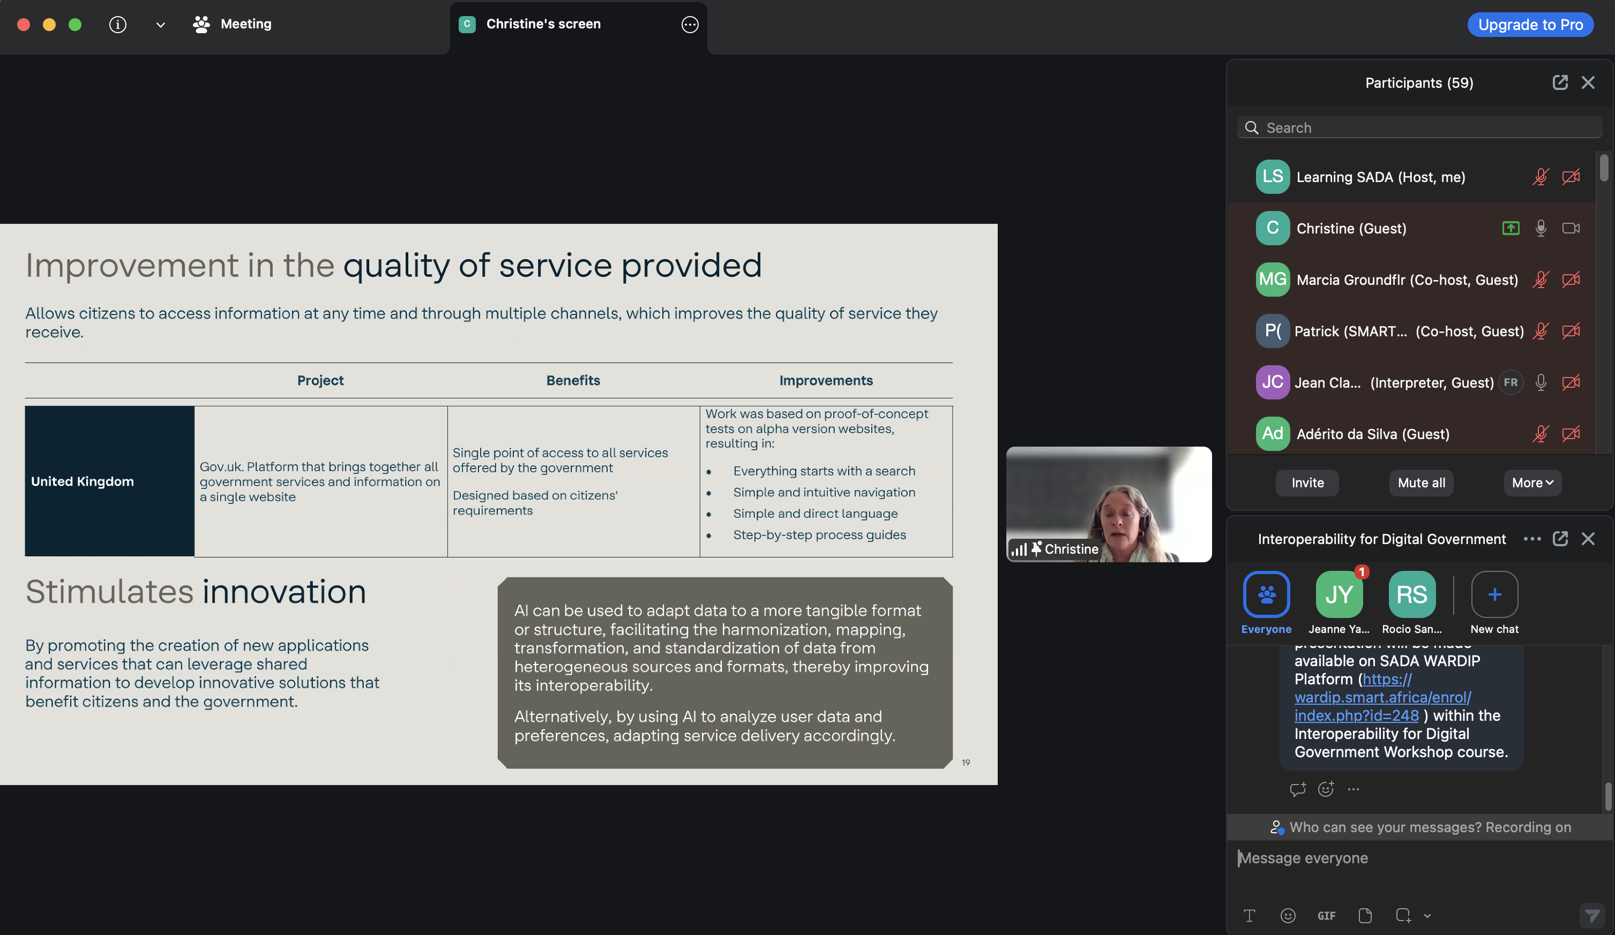Open options for Christine's screen share

(690, 24)
